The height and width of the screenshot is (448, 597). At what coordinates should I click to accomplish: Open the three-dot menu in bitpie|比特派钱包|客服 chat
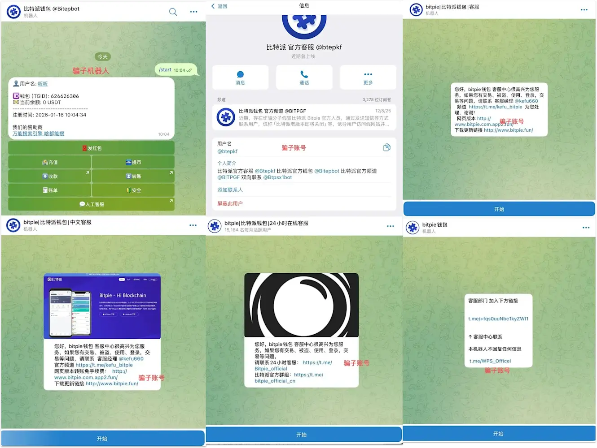pos(584,10)
